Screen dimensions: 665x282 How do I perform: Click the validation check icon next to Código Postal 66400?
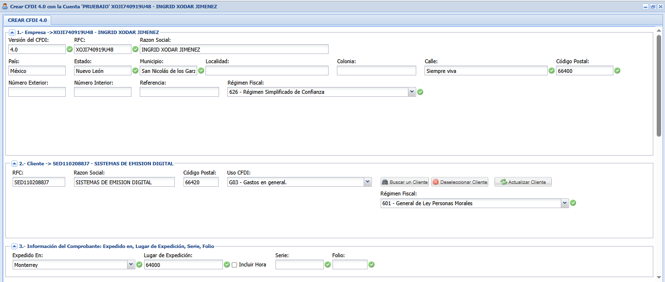point(617,70)
